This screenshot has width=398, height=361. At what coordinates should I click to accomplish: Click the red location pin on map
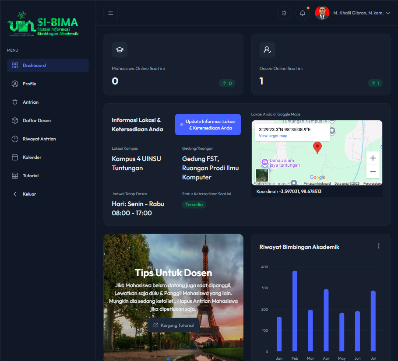(x=317, y=147)
